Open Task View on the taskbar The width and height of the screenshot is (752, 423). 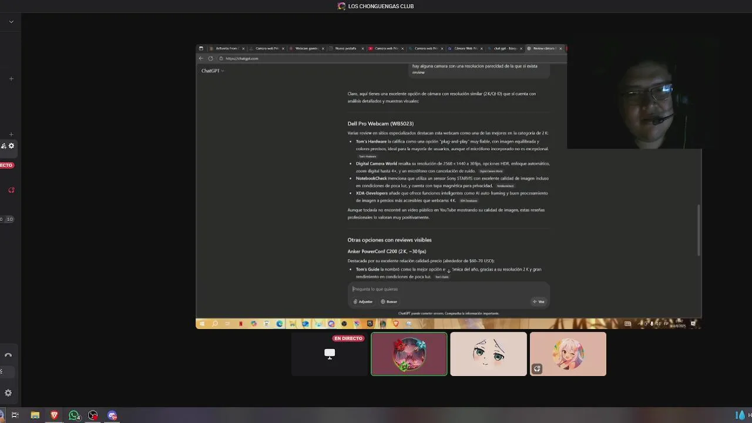(x=15, y=415)
